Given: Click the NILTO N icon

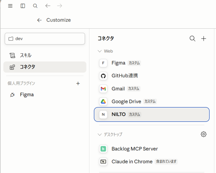Looking at the screenshot, I should coord(103,114).
